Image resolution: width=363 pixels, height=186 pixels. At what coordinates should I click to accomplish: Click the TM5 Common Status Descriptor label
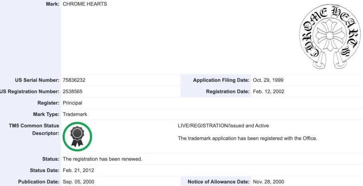(34, 130)
